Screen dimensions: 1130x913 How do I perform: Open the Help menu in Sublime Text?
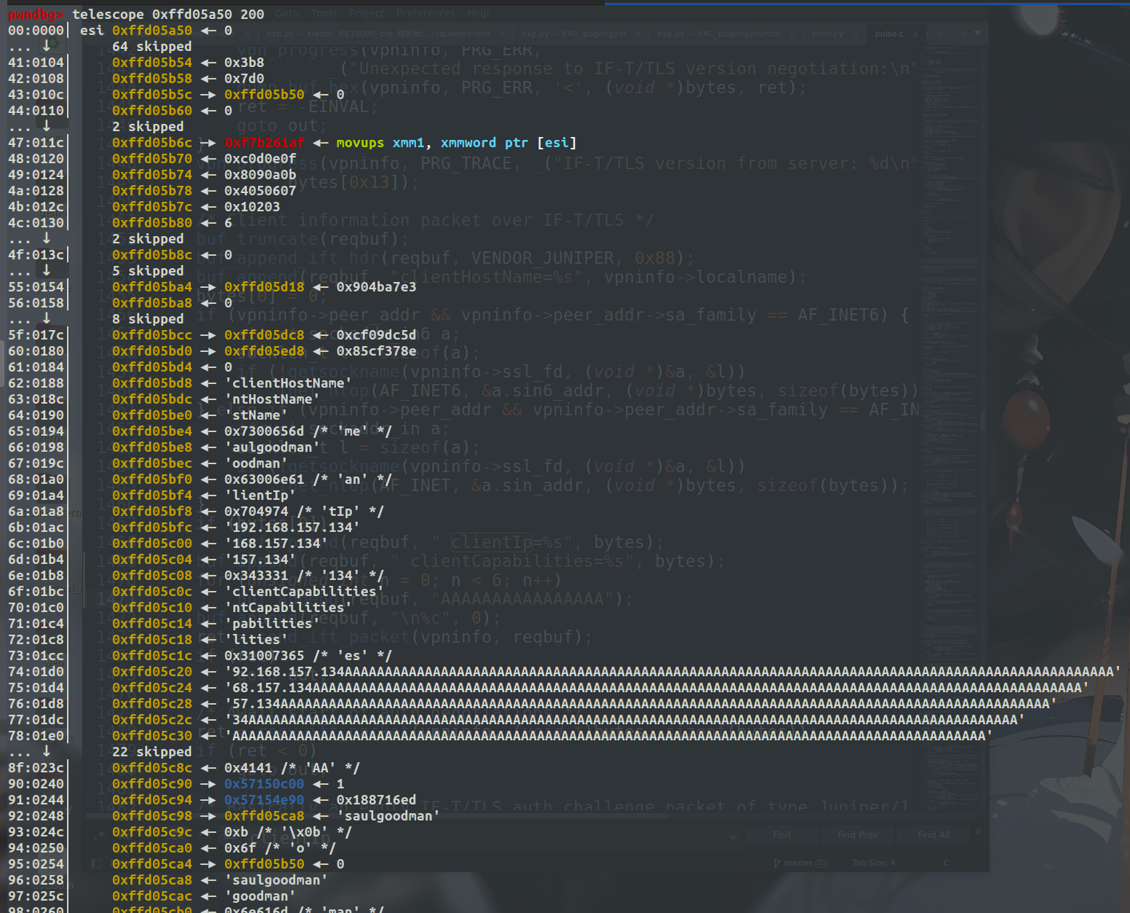478,13
